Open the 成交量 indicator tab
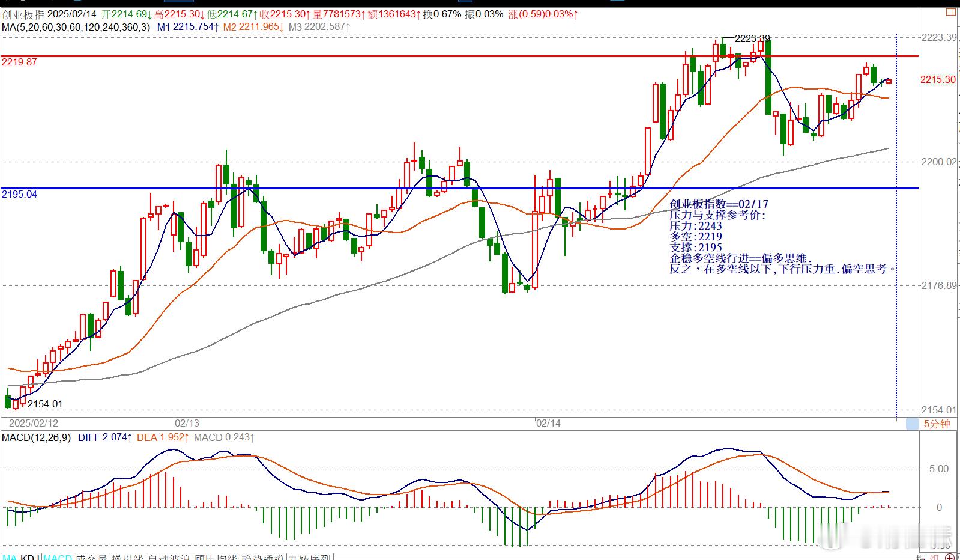The width and height of the screenshot is (960, 560). coord(92,558)
